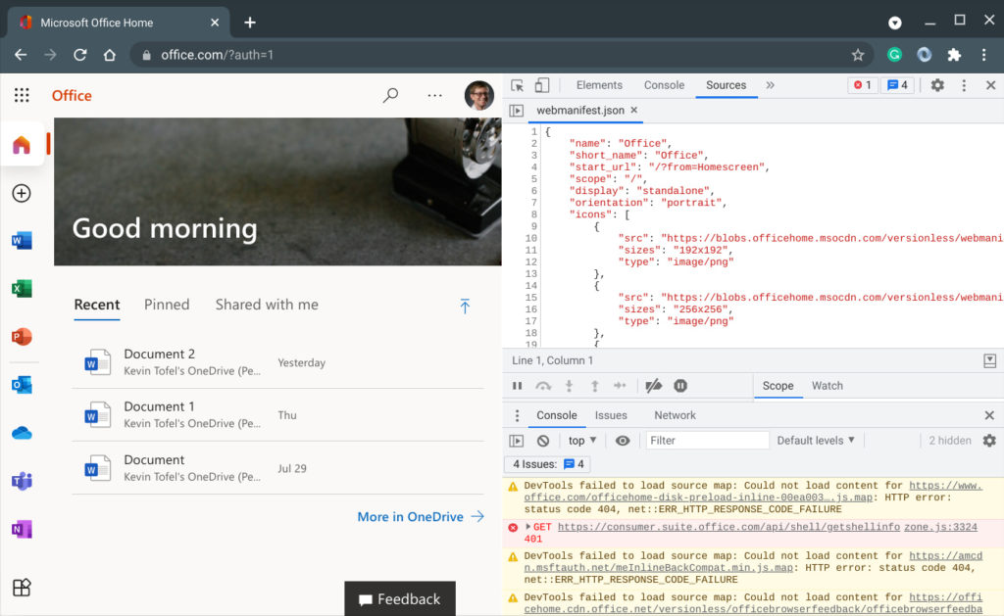Click the Create new plus icon
Screen dimensions: 1004x616
[22, 193]
